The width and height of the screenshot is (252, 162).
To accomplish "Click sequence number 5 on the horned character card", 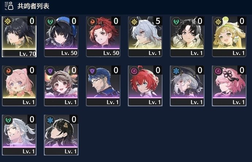I will pyautogui.click(x=158, y=21).
